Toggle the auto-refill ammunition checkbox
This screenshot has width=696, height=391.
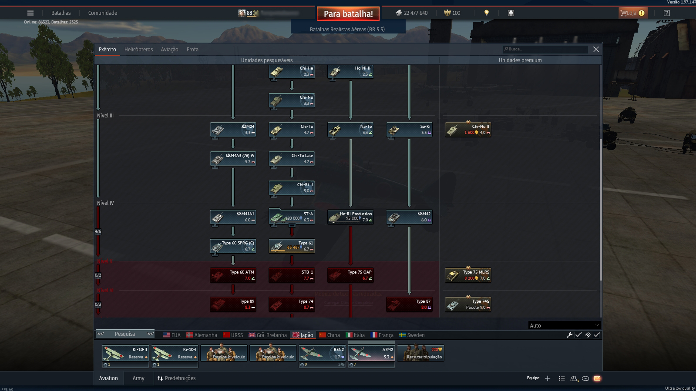(x=596, y=335)
